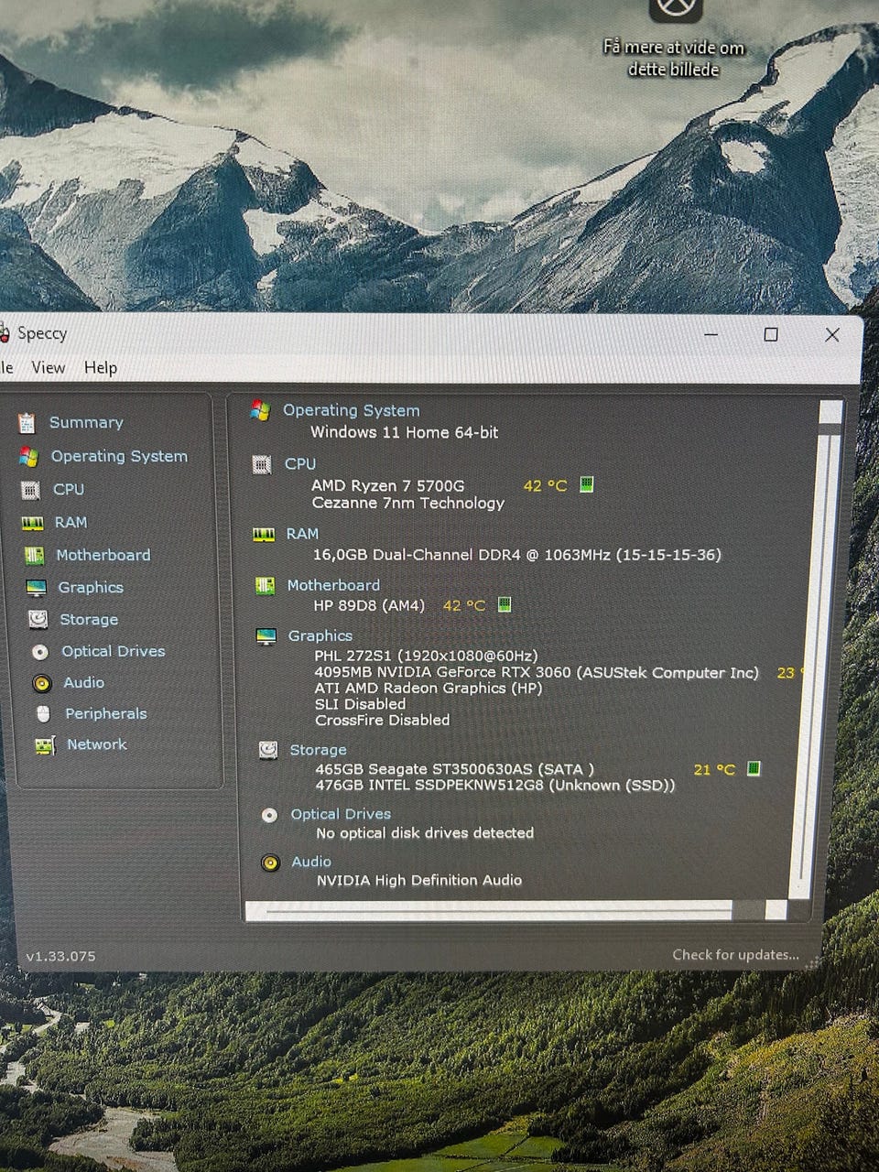This screenshot has width=879, height=1172.
Task: Click the CPU chip icon in sidebar
Action: coord(30,490)
